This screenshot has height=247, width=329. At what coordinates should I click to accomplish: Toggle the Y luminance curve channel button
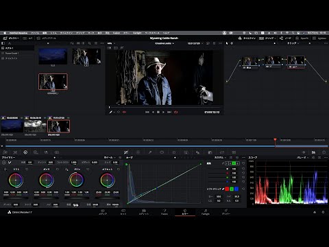click(227, 163)
